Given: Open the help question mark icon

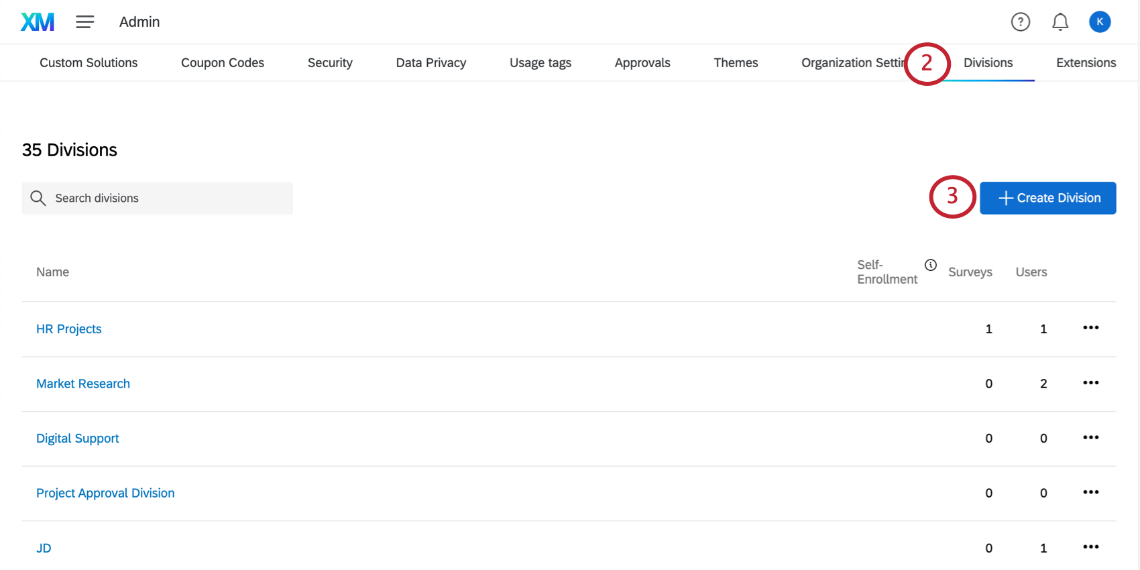Looking at the screenshot, I should coord(1021,22).
